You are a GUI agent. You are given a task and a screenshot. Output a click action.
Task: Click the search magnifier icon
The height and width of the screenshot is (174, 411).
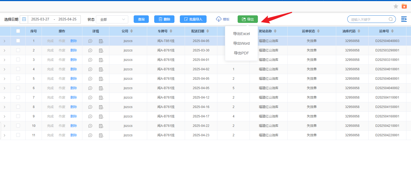click(x=390, y=19)
